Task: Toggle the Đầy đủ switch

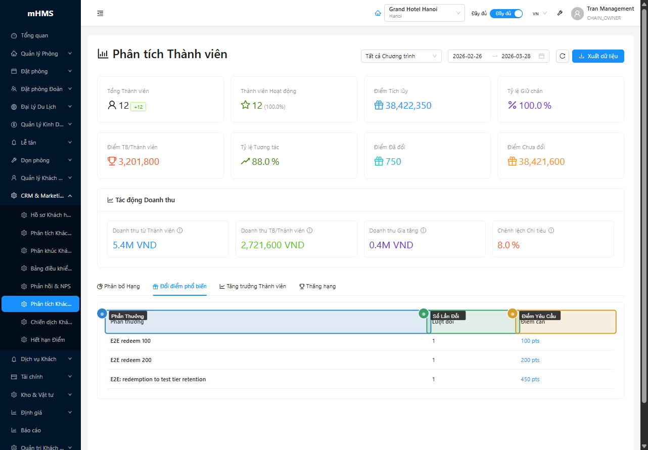Action: (x=506, y=14)
